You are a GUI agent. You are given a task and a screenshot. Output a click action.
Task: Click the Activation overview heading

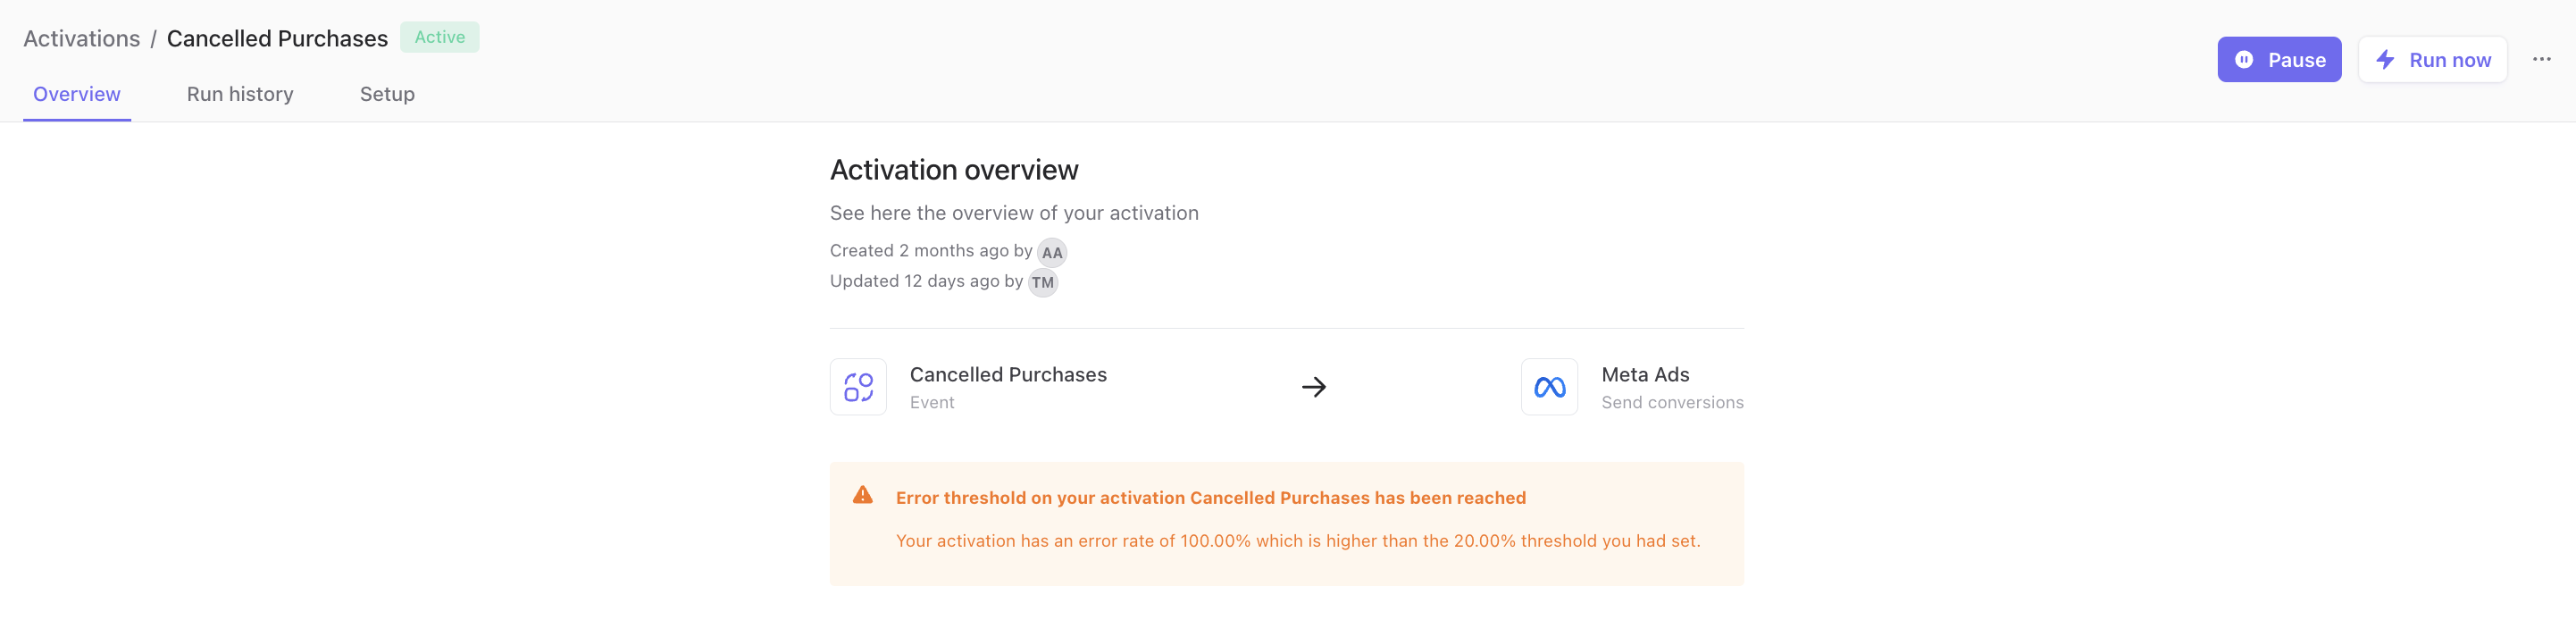point(954,170)
